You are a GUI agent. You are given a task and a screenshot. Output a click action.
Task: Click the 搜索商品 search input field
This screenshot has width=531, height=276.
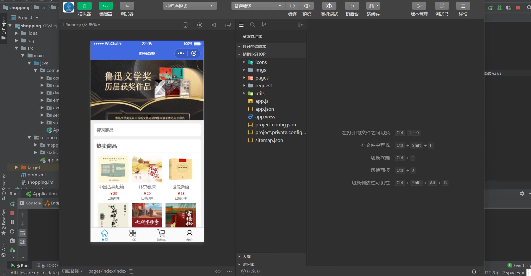[x=147, y=130]
